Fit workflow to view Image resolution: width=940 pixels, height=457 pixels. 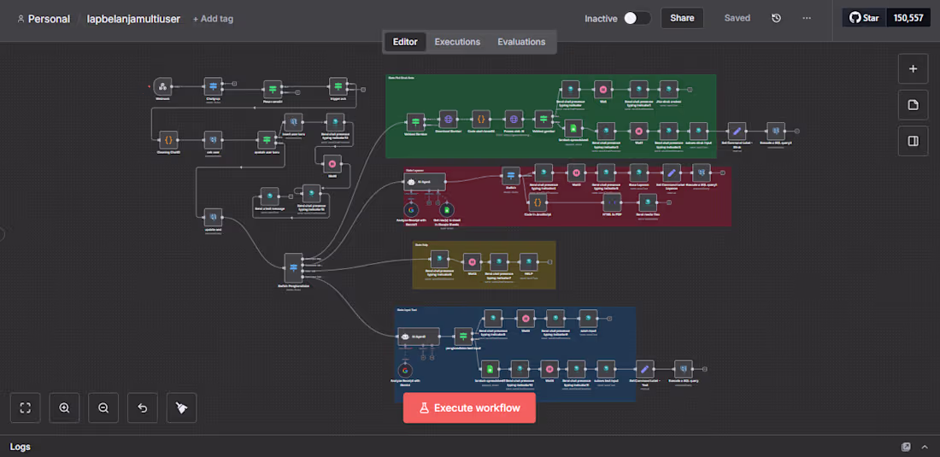tap(25, 408)
